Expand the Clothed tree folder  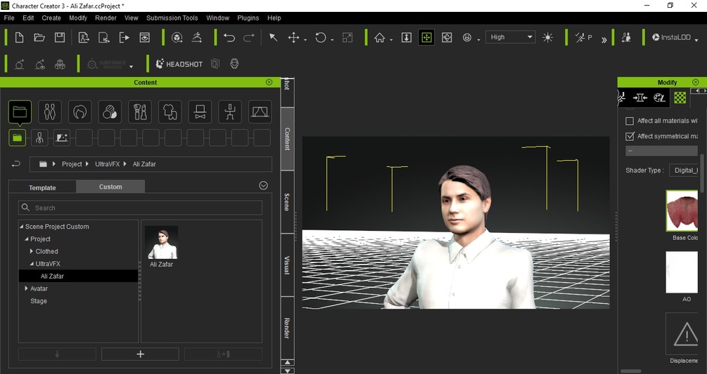(31, 251)
